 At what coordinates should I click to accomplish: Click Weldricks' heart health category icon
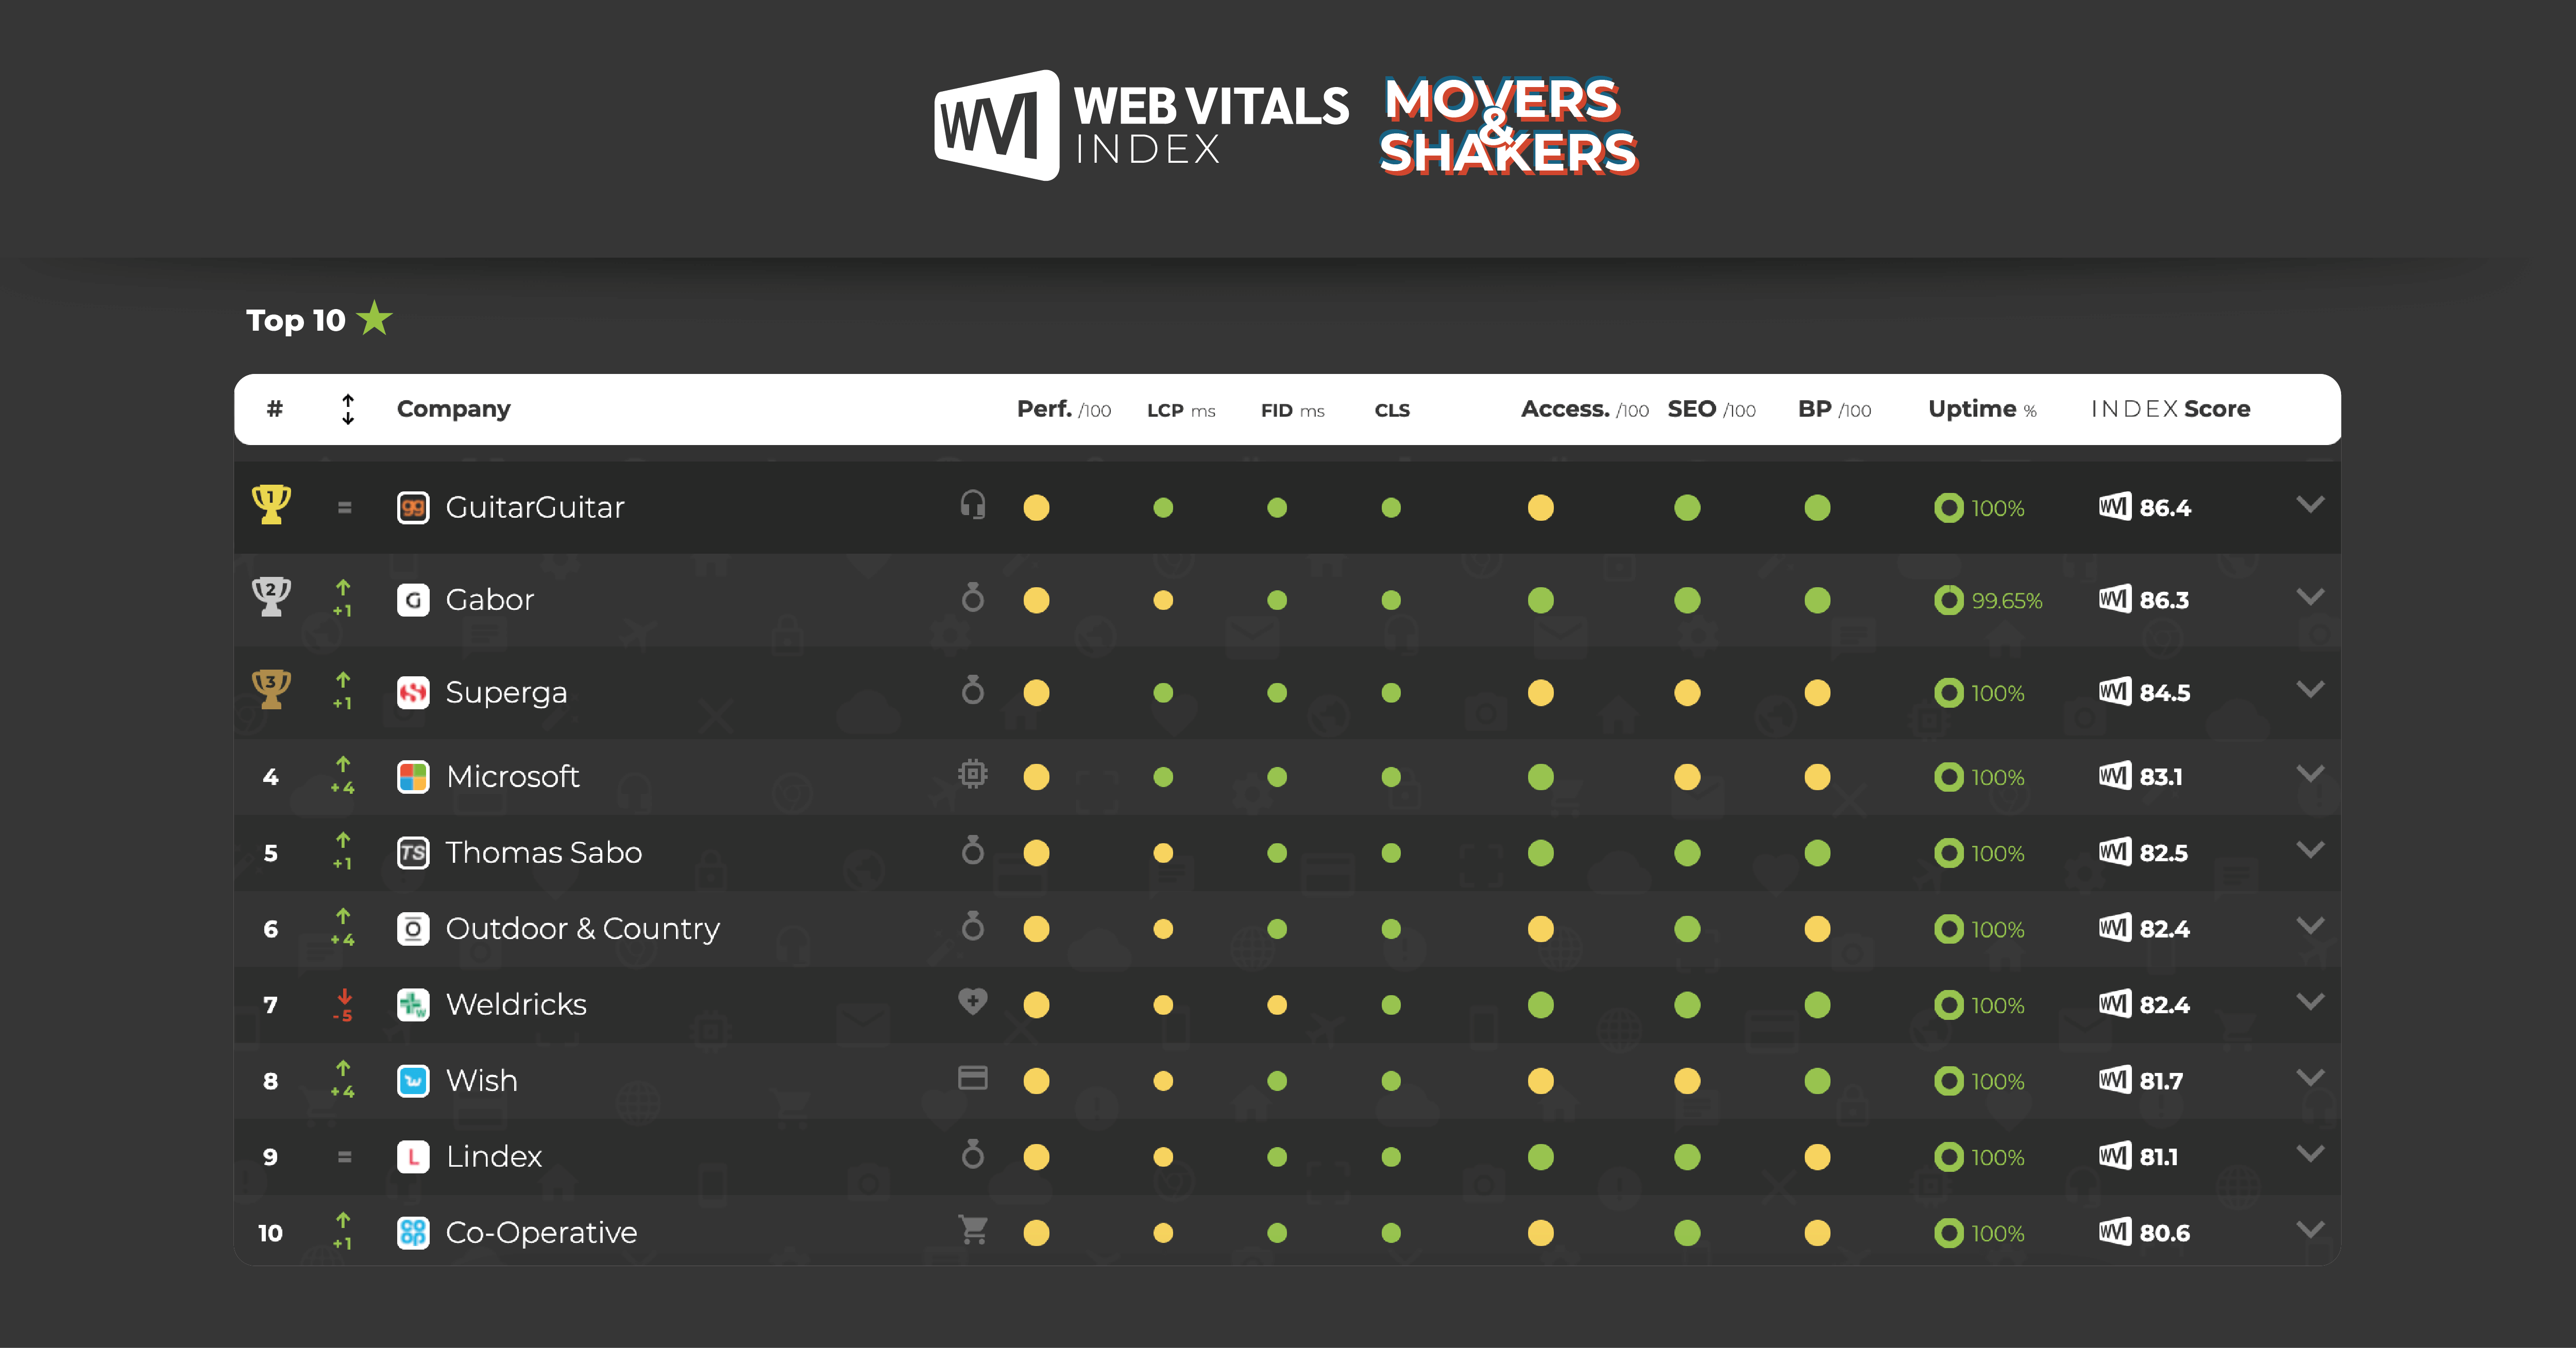[x=973, y=1001]
